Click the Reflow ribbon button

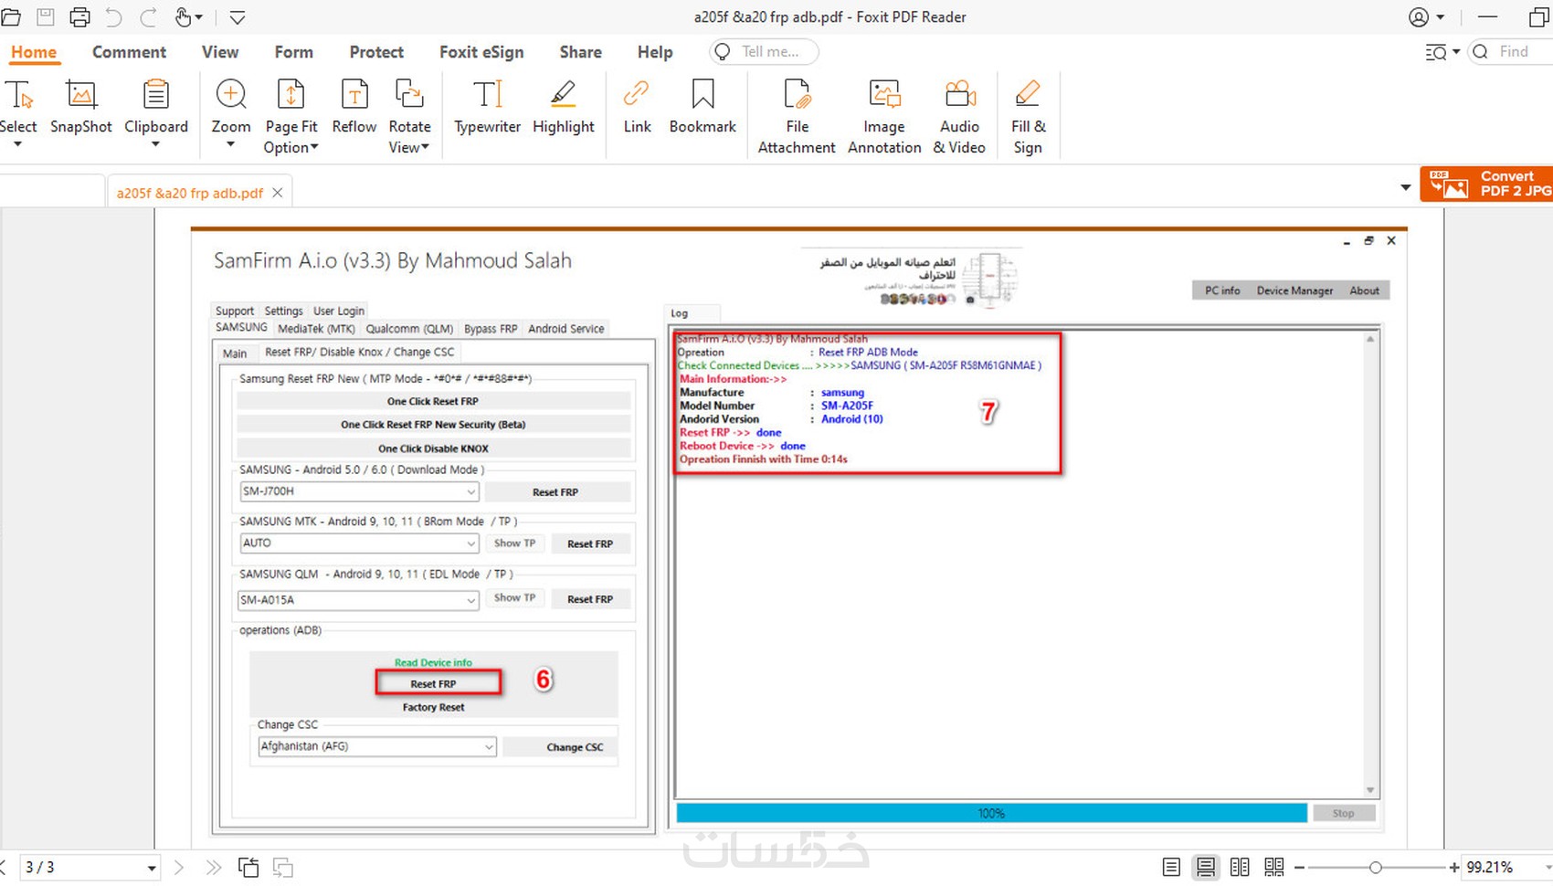pyautogui.click(x=354, y=108)
